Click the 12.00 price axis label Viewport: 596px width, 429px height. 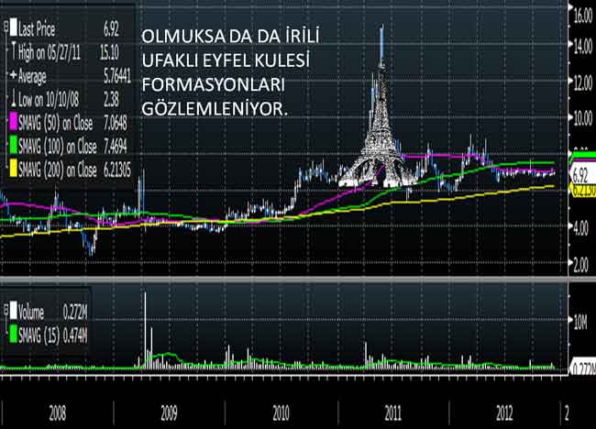pyautogui.click(x=583, y=82)
